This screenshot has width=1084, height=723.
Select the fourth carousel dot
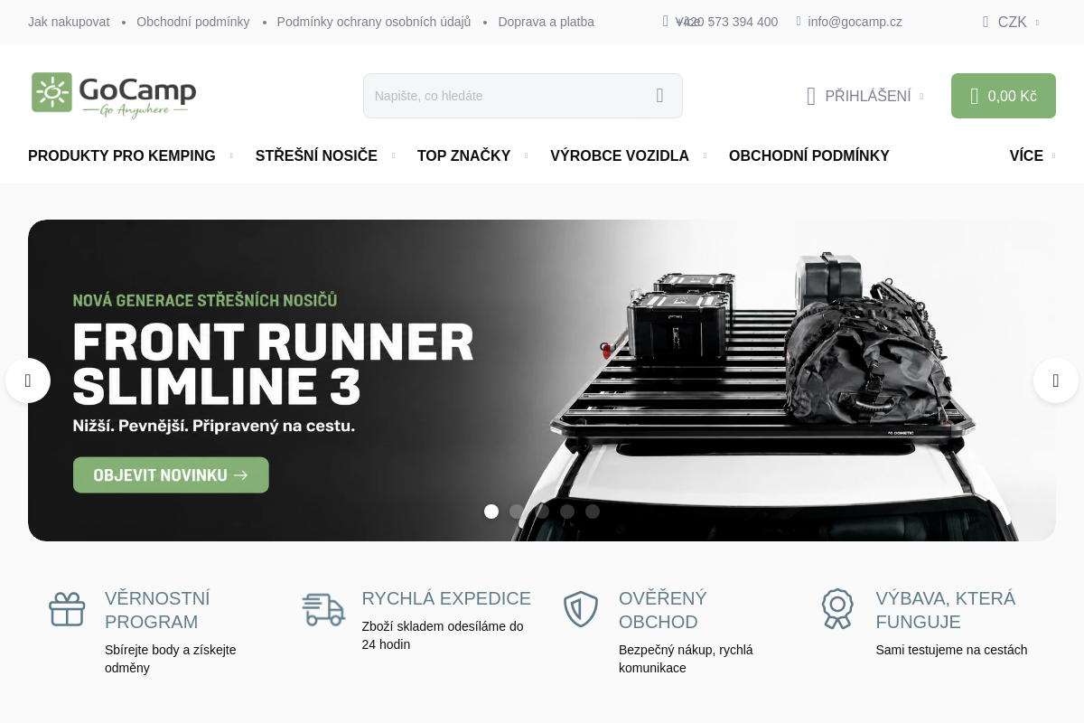(x=567, y=512)
